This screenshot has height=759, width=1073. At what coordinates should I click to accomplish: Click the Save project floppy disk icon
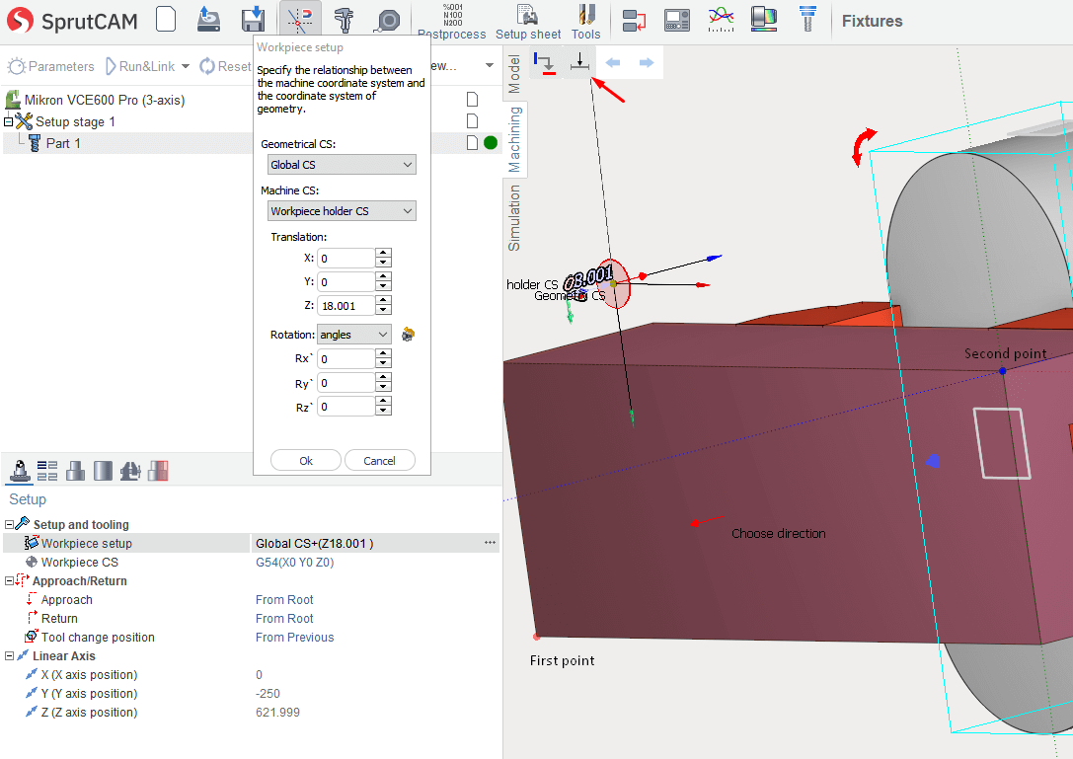pos(253,20)
